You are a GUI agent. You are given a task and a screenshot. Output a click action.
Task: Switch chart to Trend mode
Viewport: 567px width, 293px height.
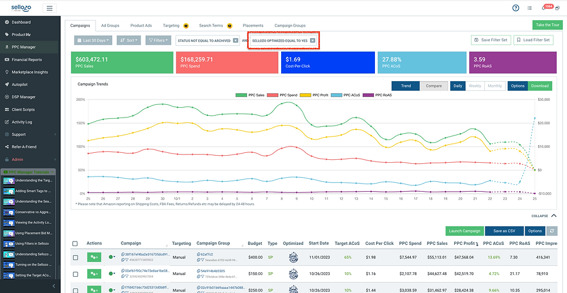406,86
